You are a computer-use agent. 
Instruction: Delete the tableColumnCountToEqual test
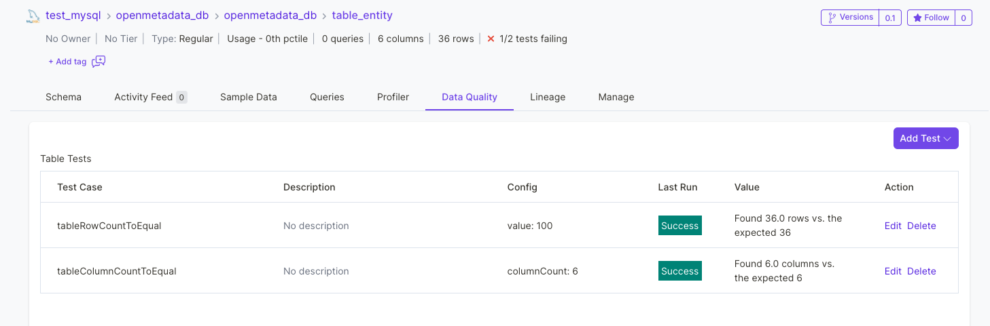921,271
